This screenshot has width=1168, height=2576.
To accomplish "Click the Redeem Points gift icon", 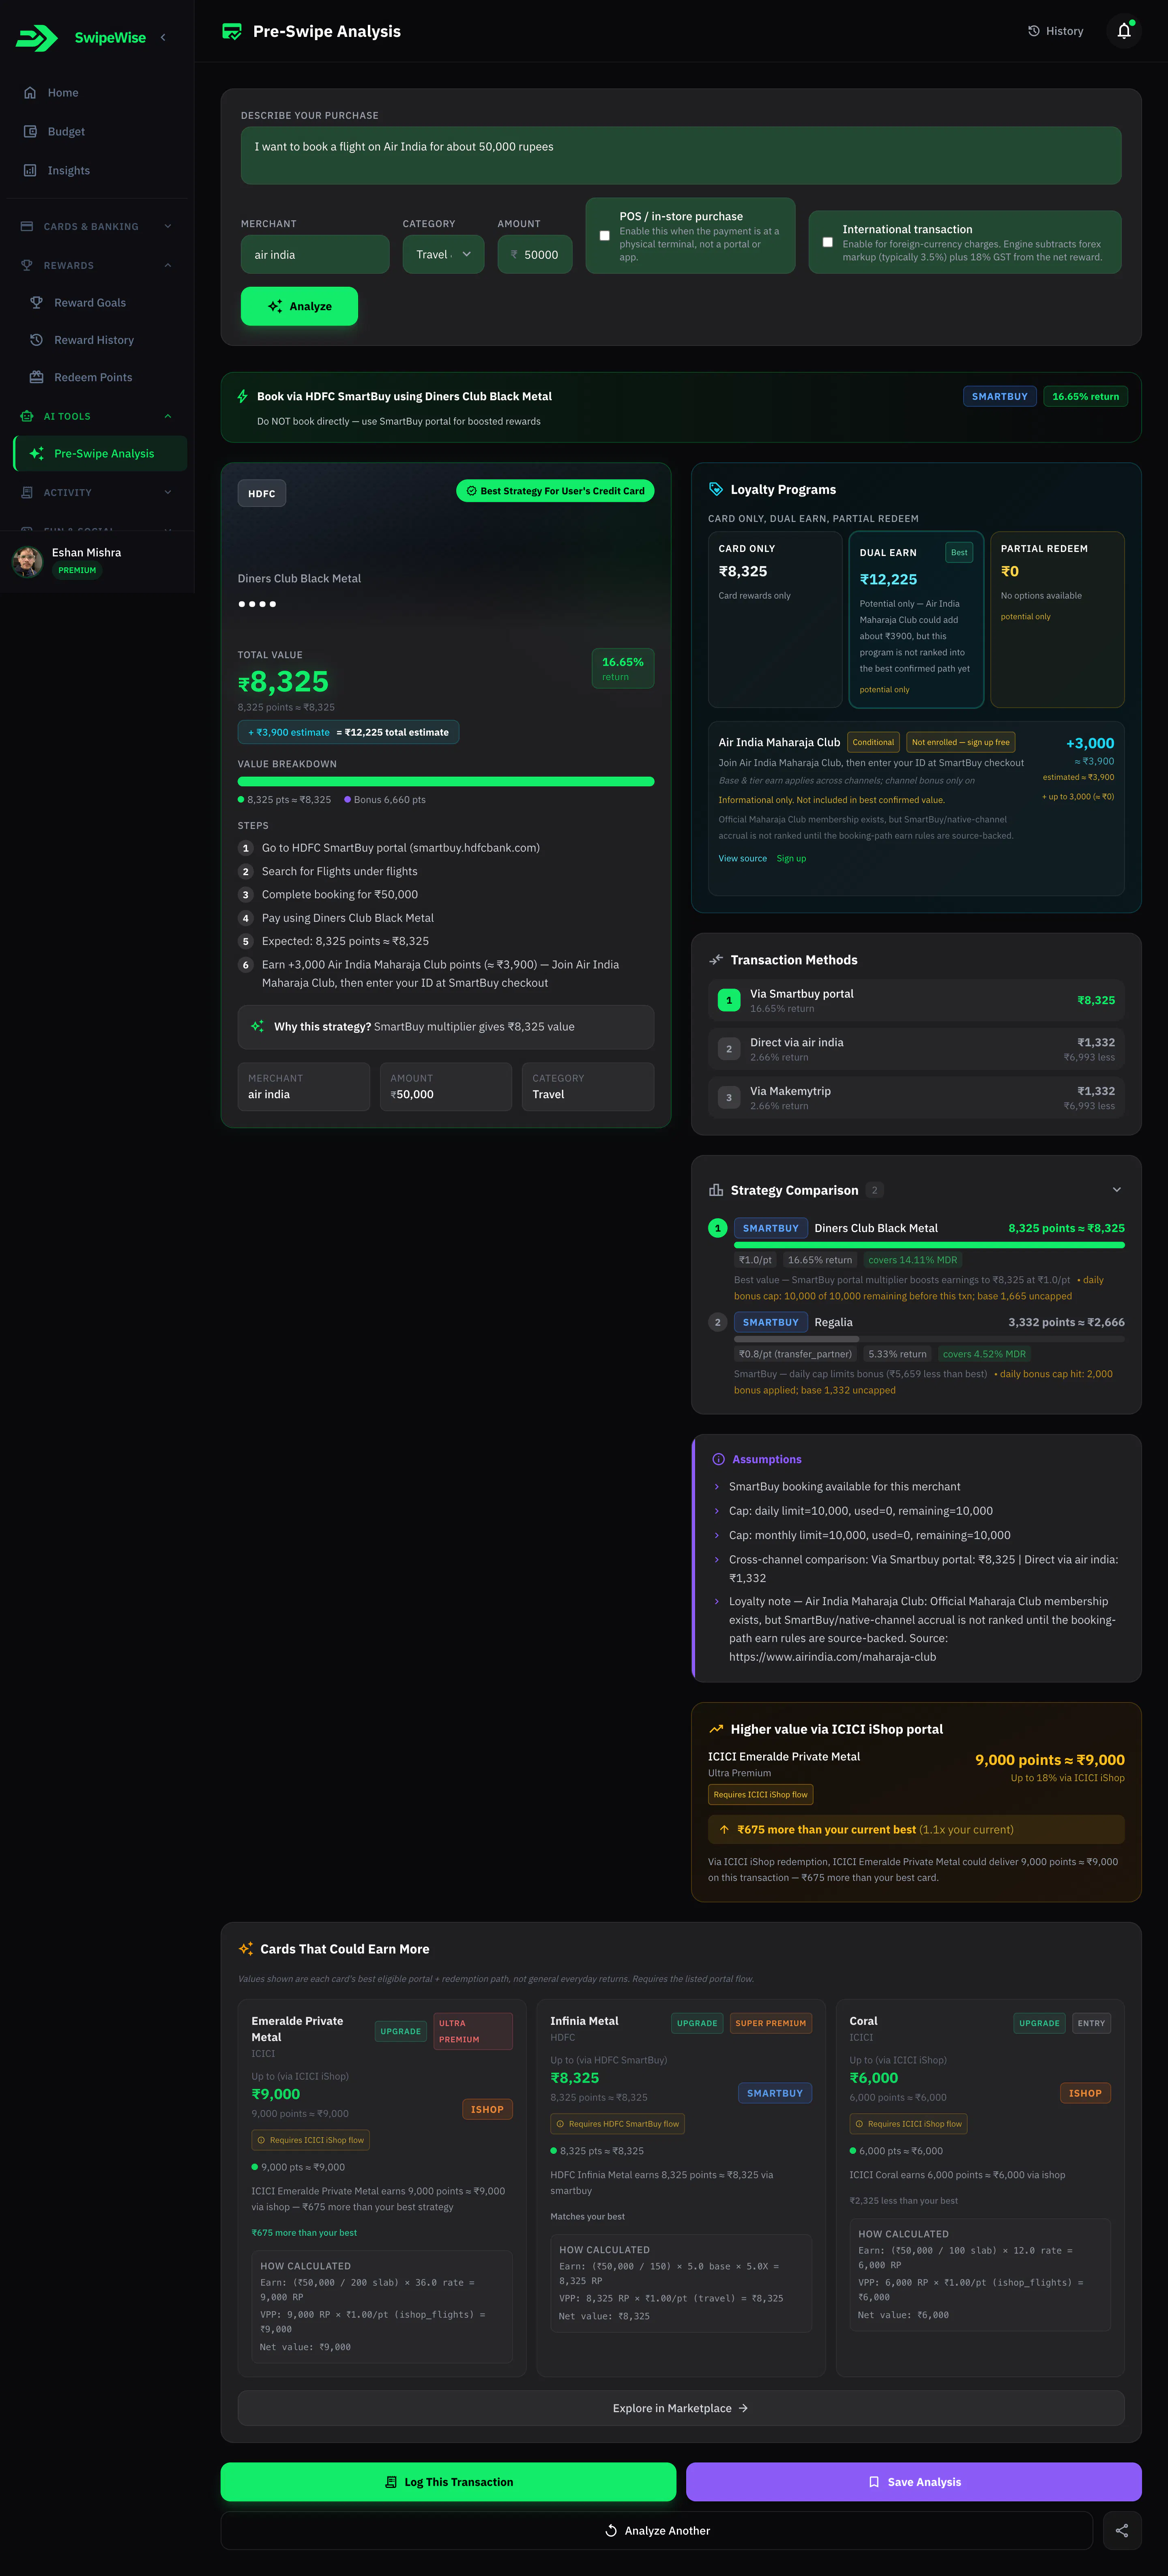I will 36,377.
